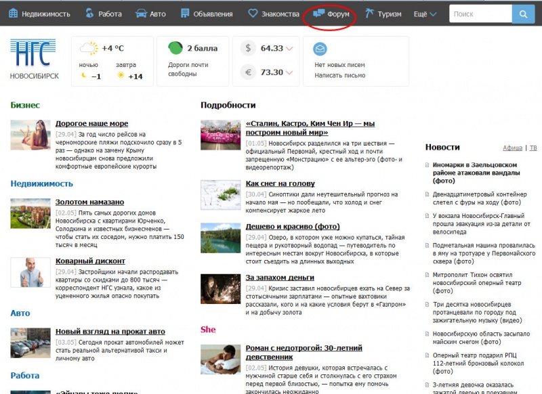Click the Написать письмо link

click(x=340, y=75)
